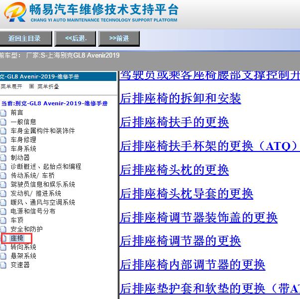Open 悬架系统 section
This screenshot has height=299, width=300.
click(x=23, y=256)
